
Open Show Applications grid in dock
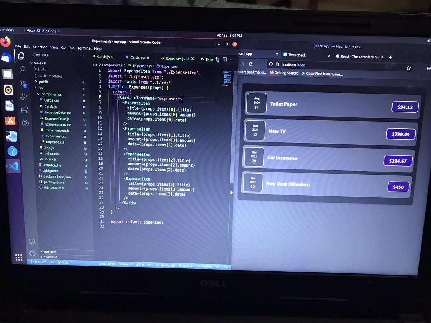[x=19, y=257]
